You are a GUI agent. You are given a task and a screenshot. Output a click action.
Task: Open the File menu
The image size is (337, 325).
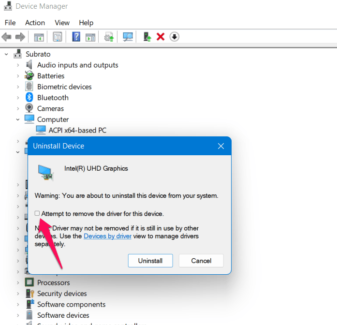click(x=10, y=23)
